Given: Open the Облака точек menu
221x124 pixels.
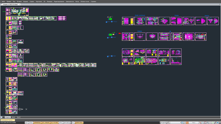Looking at the screenshot, I should pos(85,2).
